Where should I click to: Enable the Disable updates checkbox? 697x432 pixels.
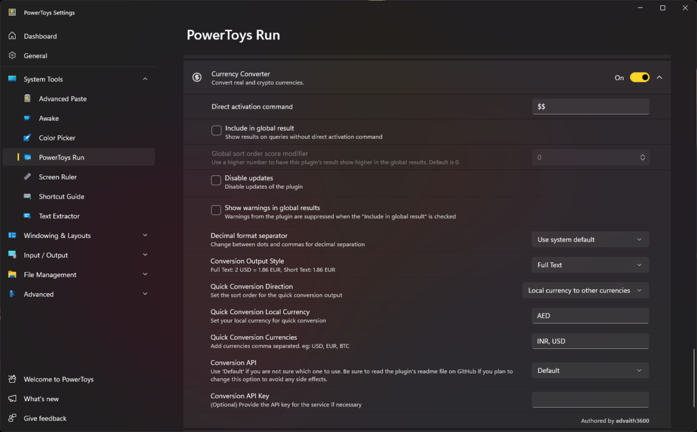[216, 181]
